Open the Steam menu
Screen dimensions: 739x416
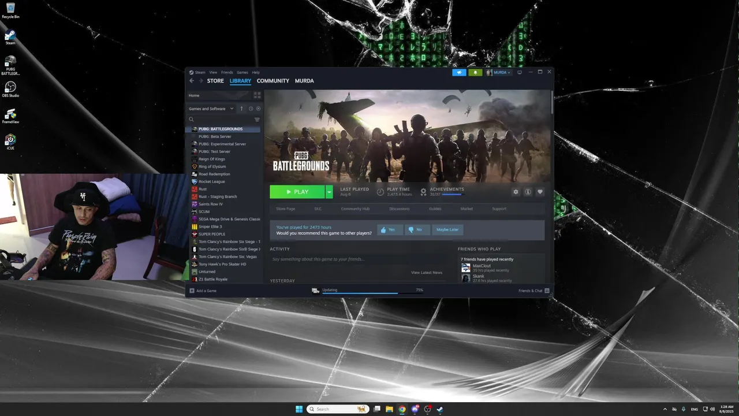pos(200,72)
